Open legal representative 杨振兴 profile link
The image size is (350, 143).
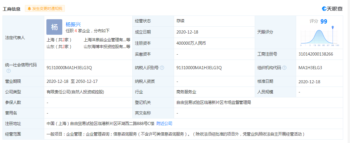pyautogui.click(x=73, y=24)
